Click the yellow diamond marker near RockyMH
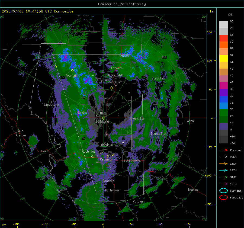The image size is (244, 228). [72, 71]
